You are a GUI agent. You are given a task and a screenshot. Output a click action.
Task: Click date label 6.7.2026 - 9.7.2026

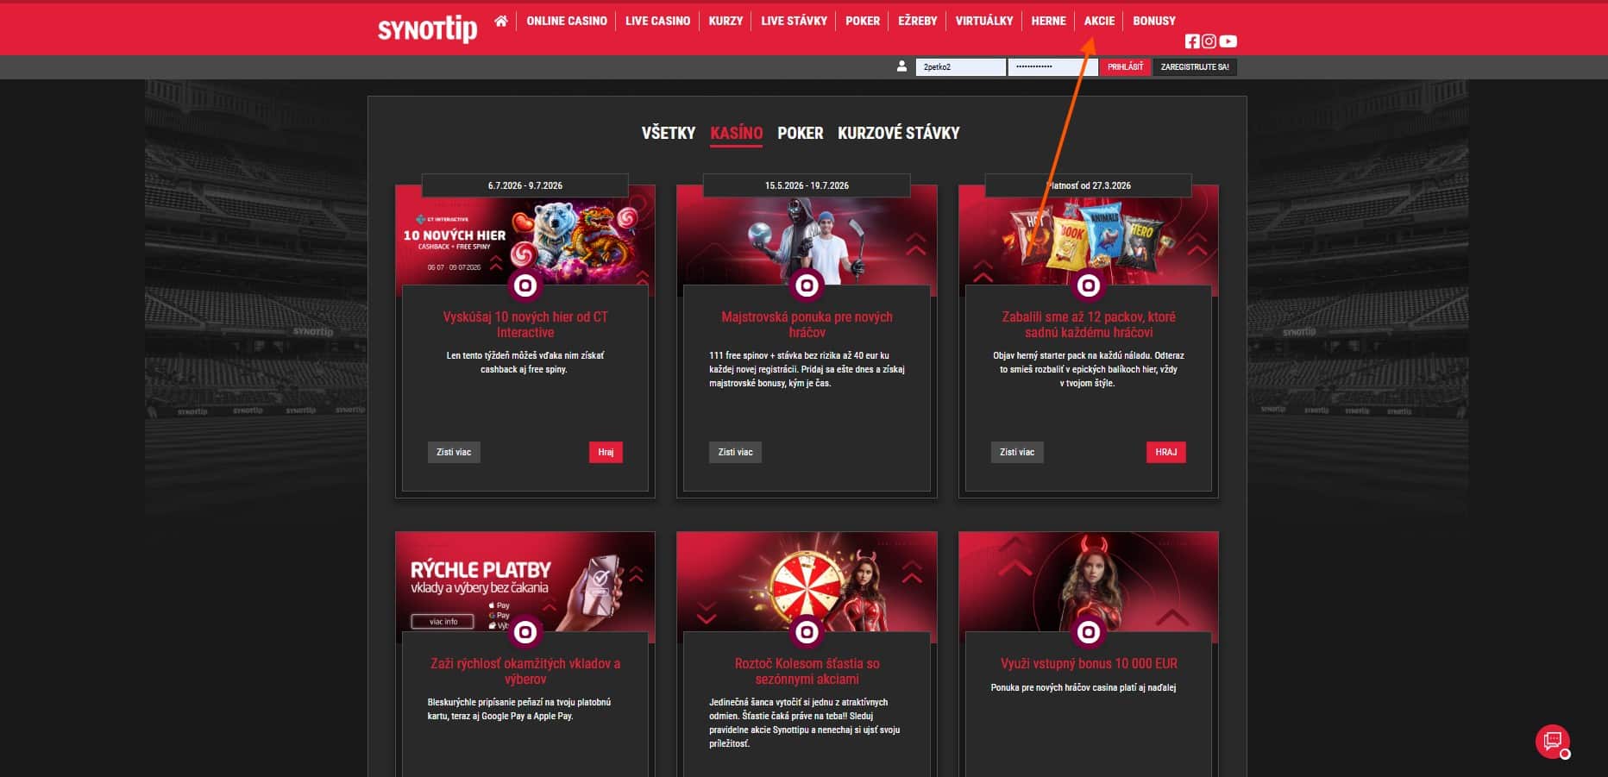coord(525,185)
